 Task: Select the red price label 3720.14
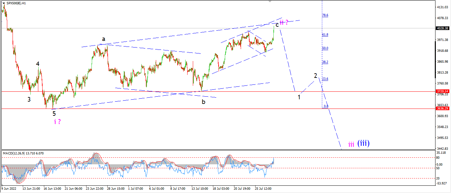click(x=442, y=91)
